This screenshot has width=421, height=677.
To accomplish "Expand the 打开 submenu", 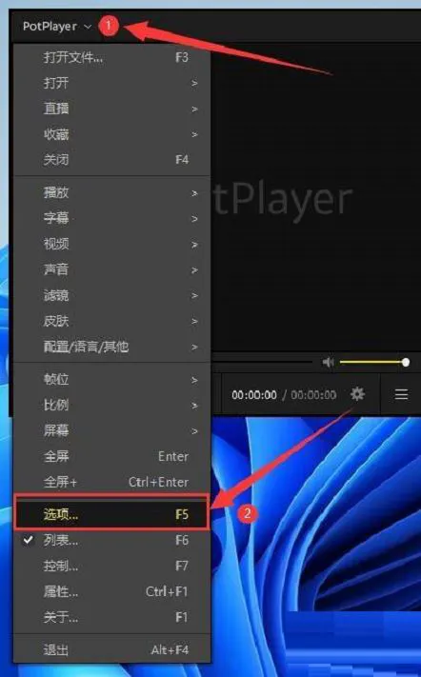I will [x=112, y=83].
